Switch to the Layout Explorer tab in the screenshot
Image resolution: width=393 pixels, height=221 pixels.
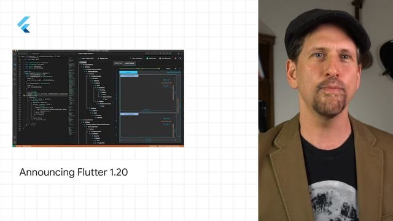(x=130, y=63)
